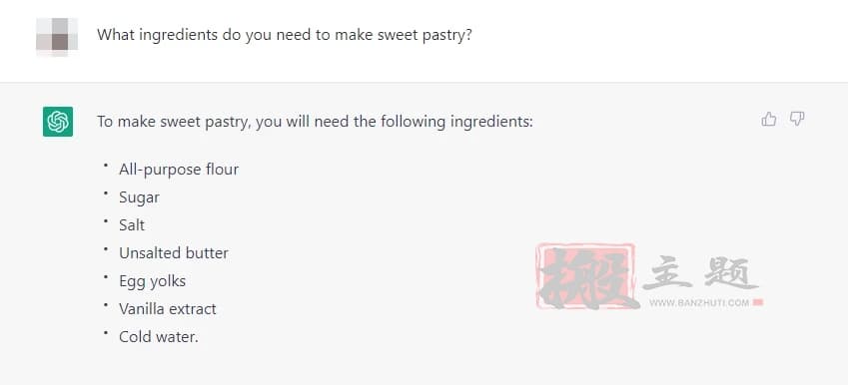Click the Salt list item

click(132, 225)
